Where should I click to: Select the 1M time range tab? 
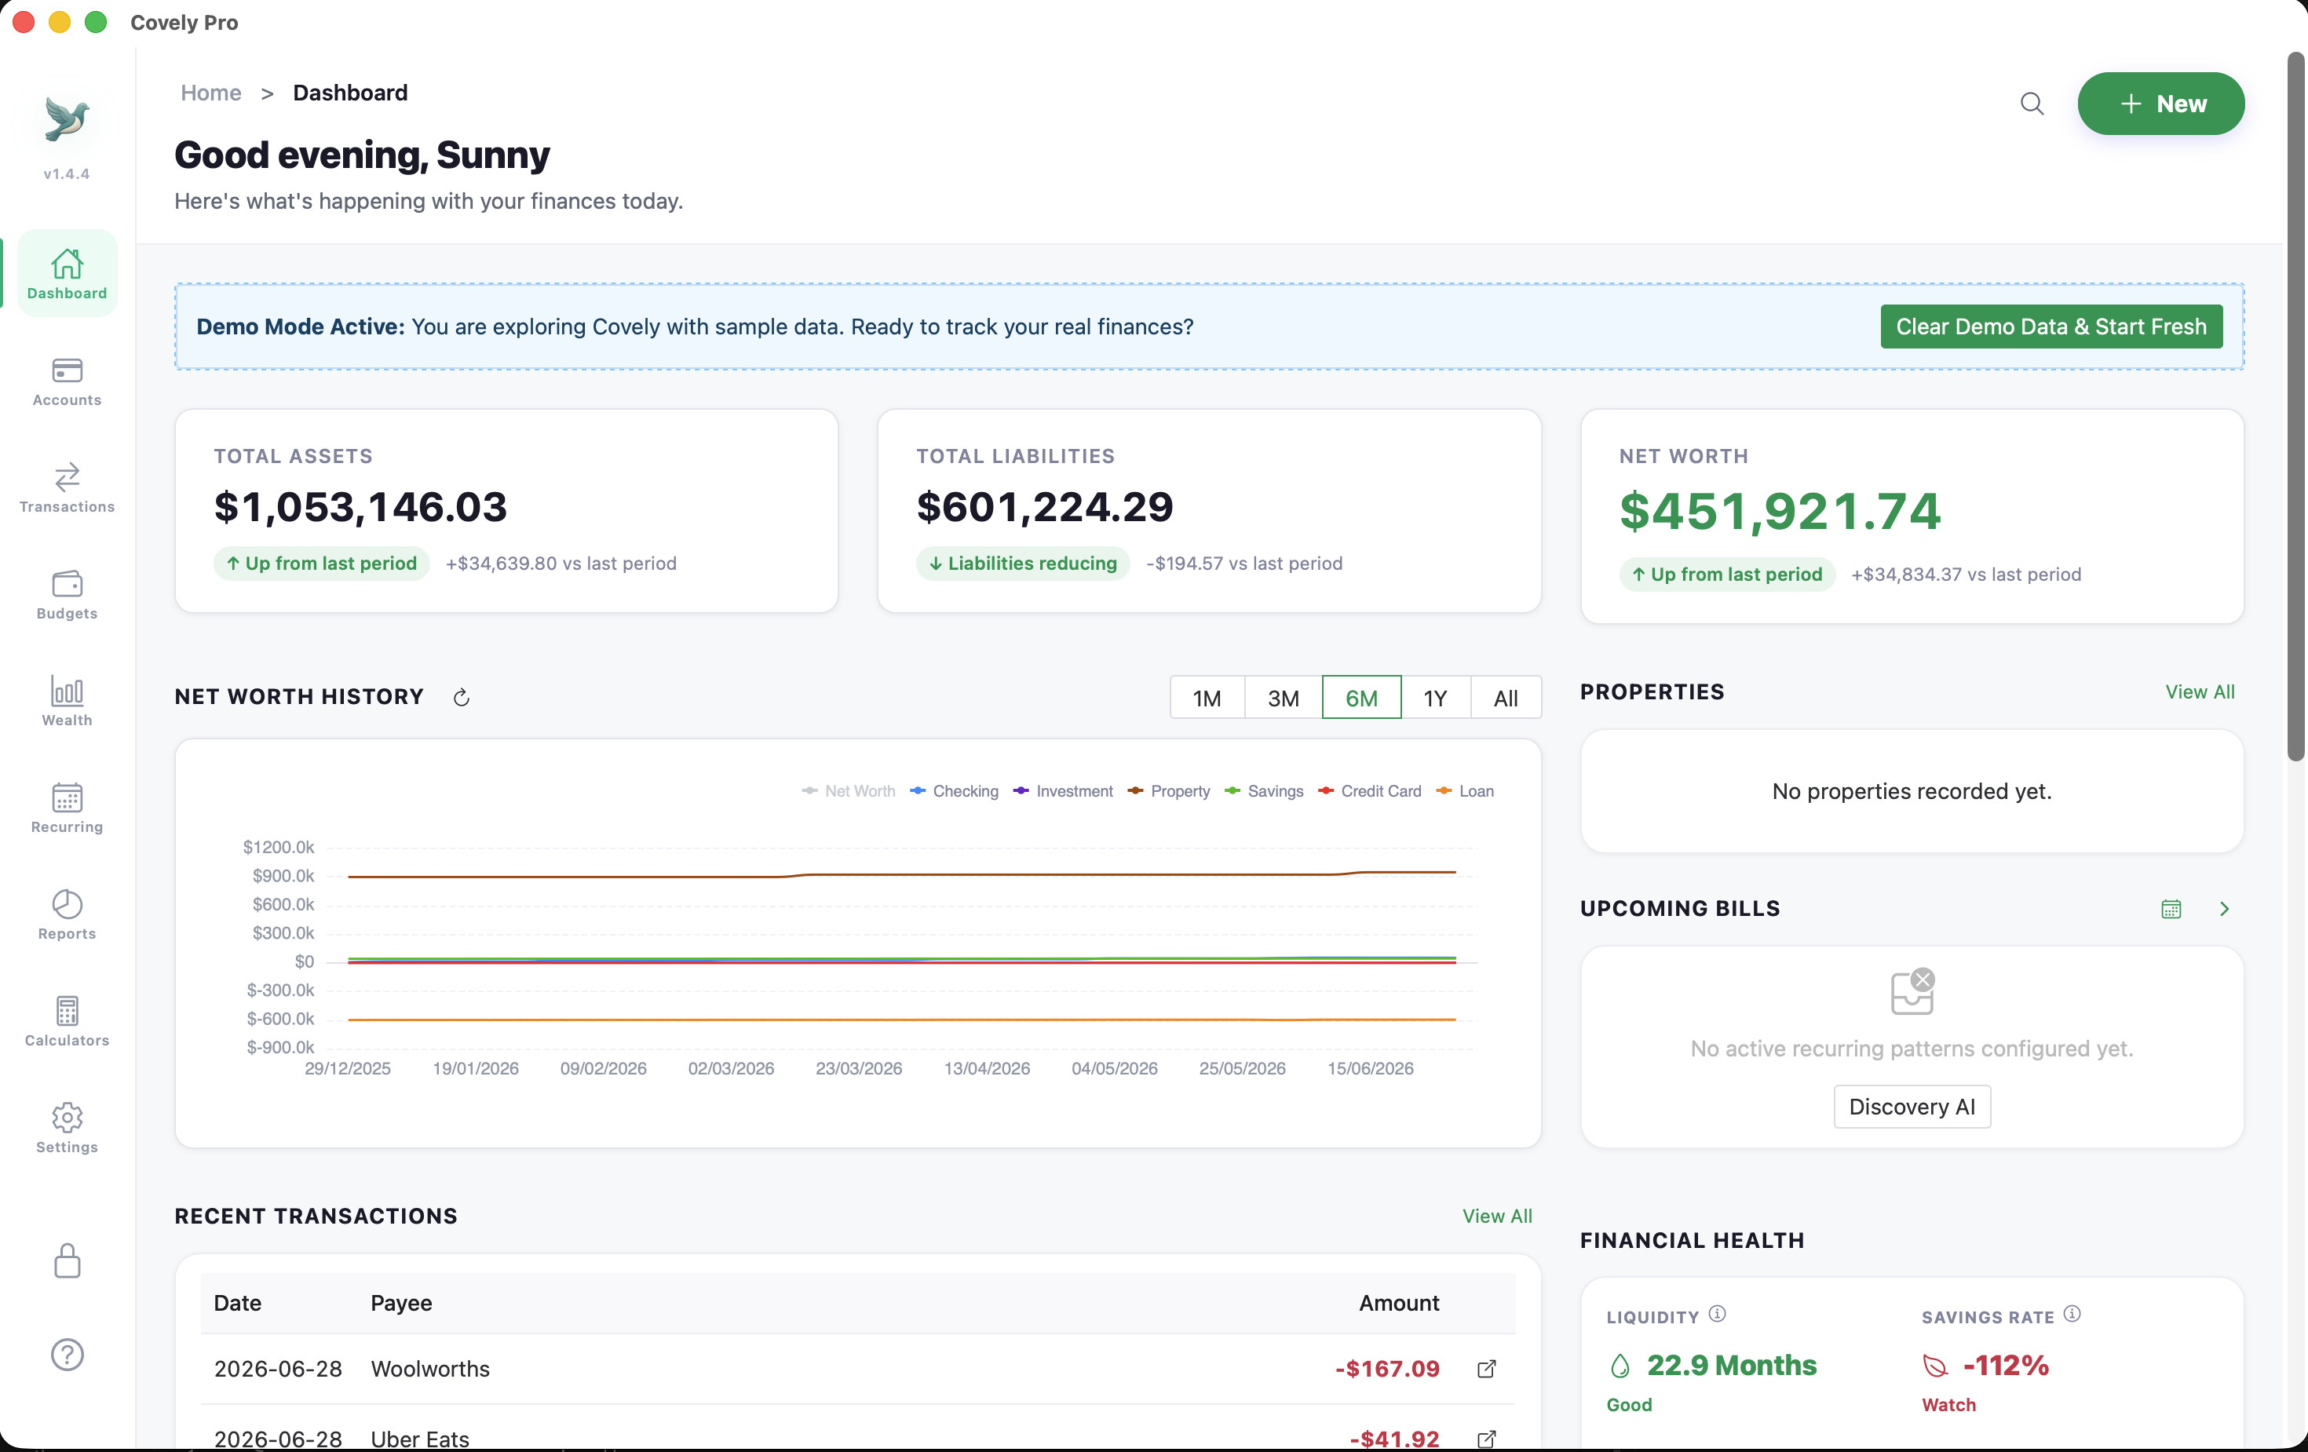point(1207,697)
